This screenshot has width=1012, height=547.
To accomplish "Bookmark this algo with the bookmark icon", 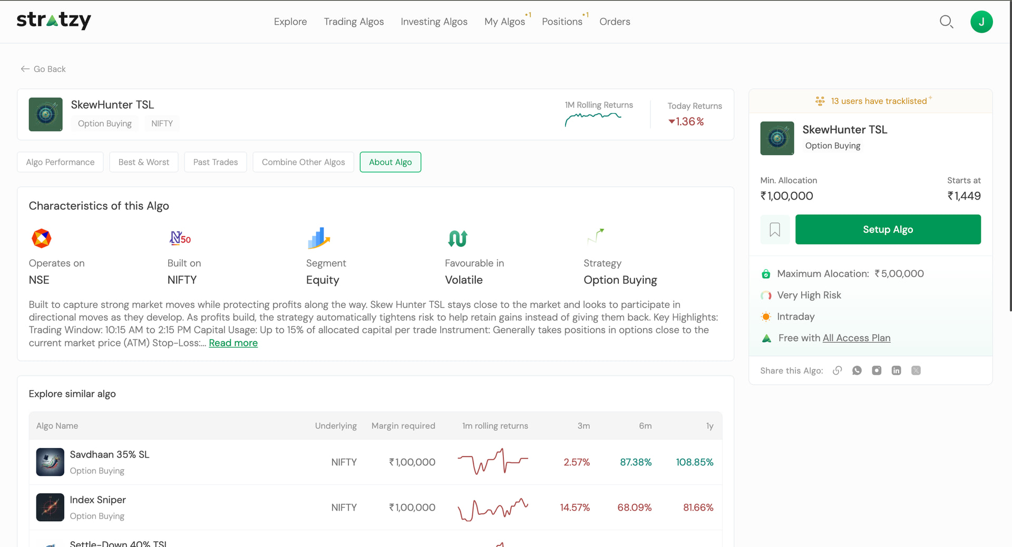I will pyautogui.click(x=775, y=230).
